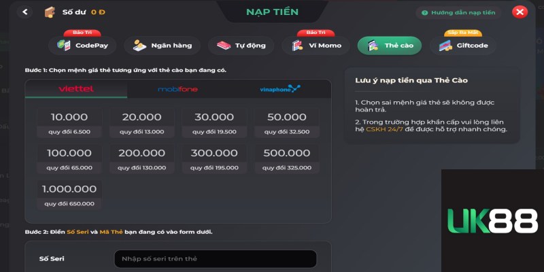Pick the 1.000.000 card value
This screenshot has width=544, height=272.
[x=69, y=195]
